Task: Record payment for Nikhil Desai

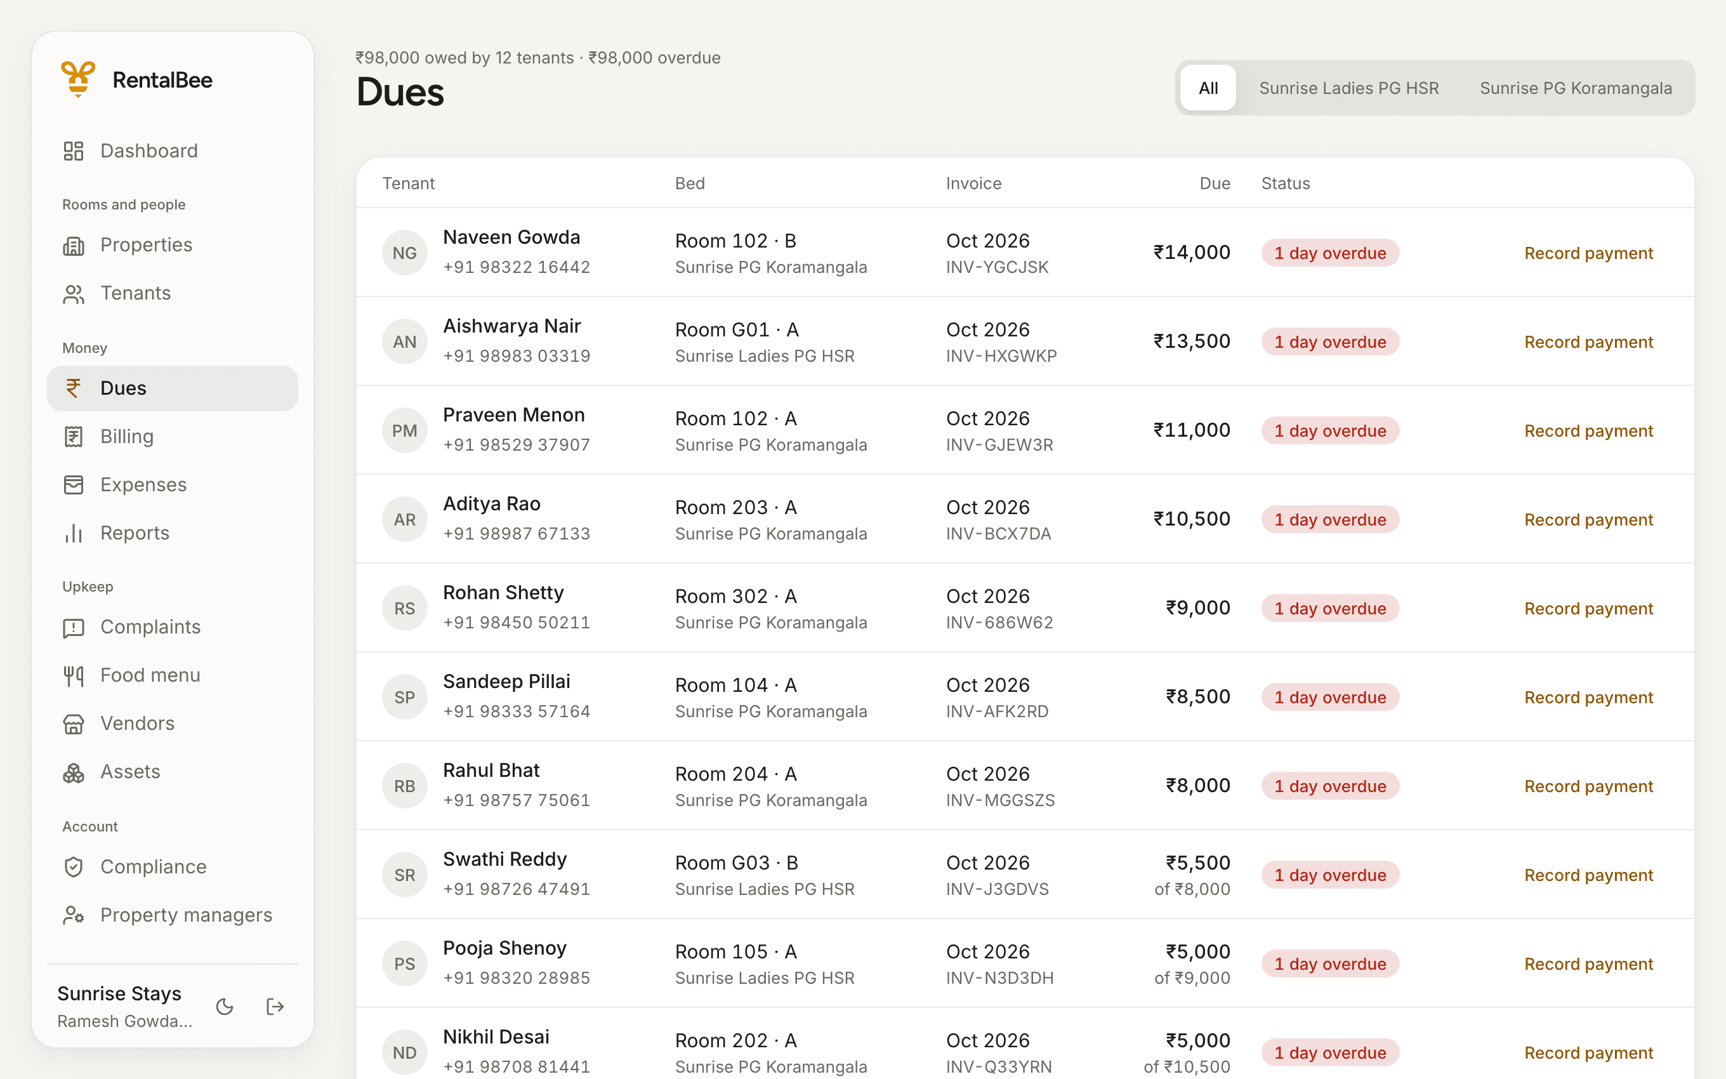Action: 1588,1052
